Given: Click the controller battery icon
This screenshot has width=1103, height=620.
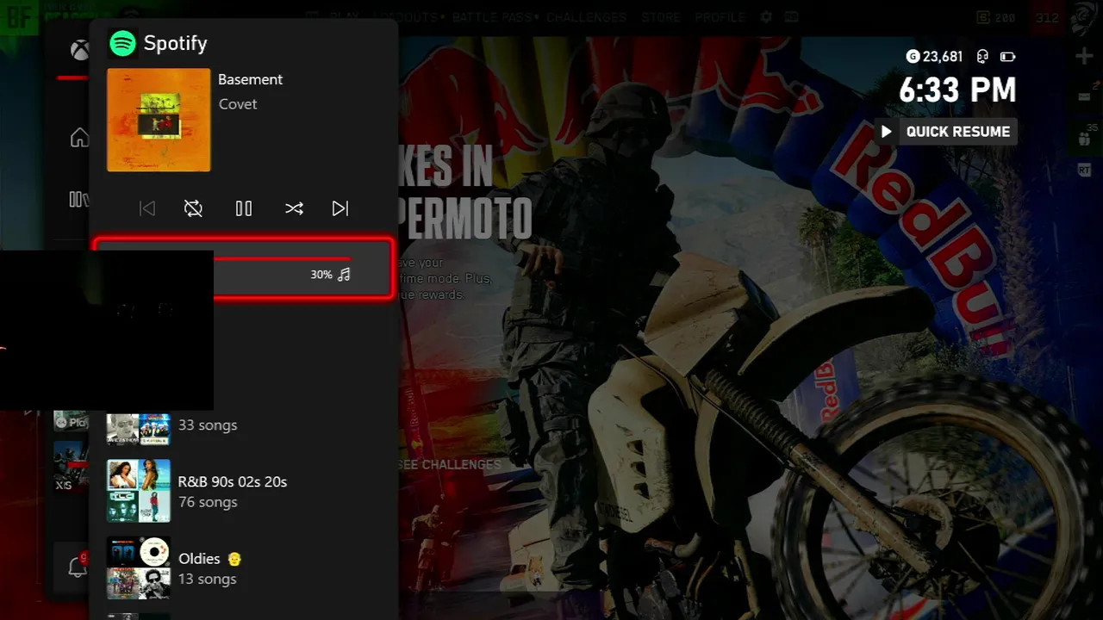Looking at the screenshot, I should 1007,57.
